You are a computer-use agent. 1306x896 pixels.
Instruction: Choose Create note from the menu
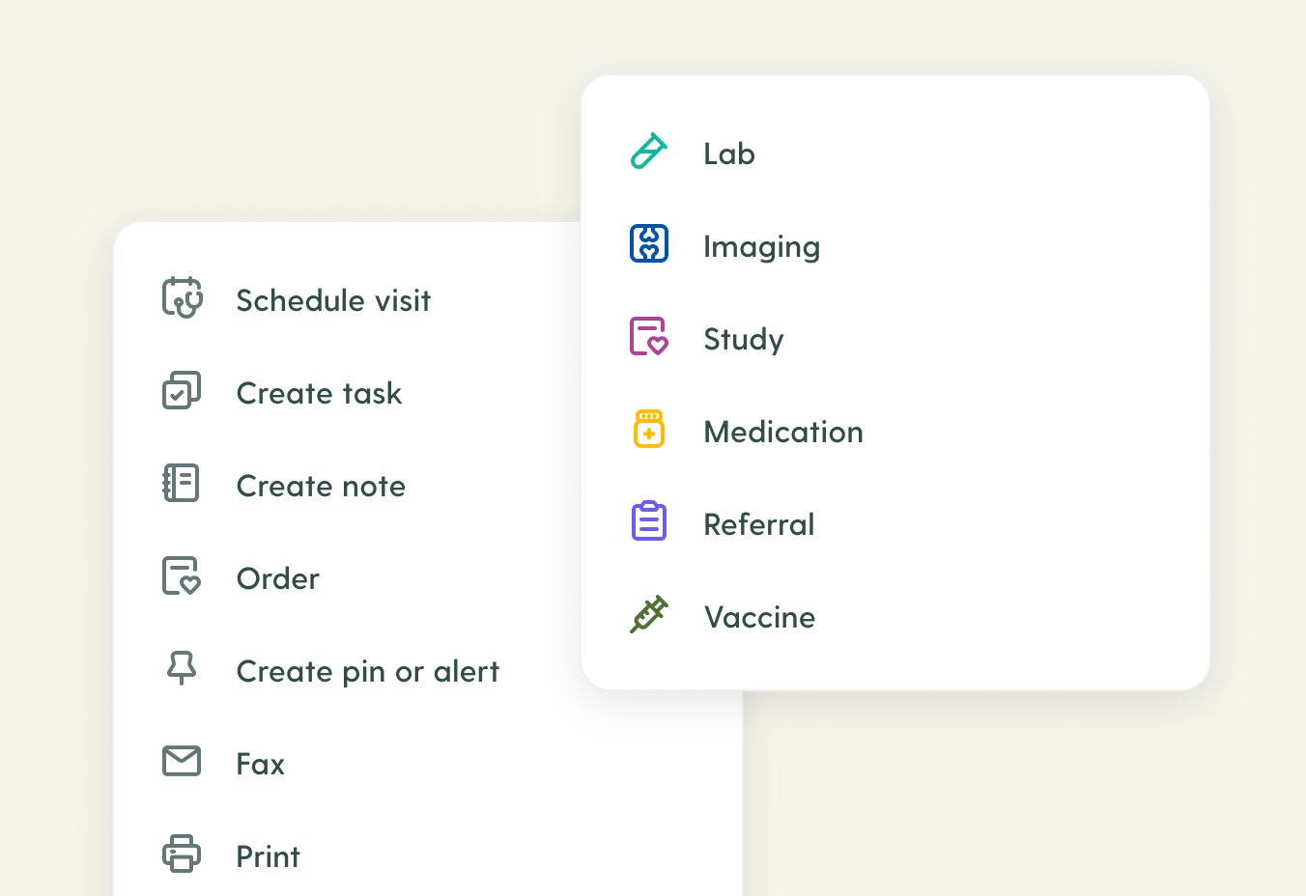[321, 486]
